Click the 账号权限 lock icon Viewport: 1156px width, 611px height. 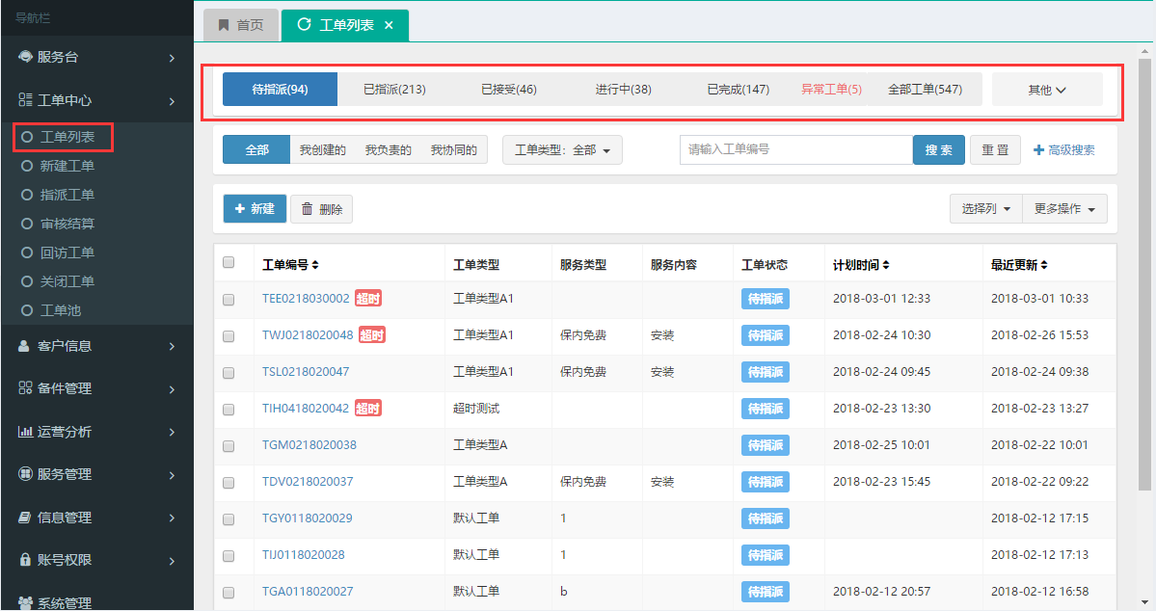pyautogui.click(x=25, y=559)
